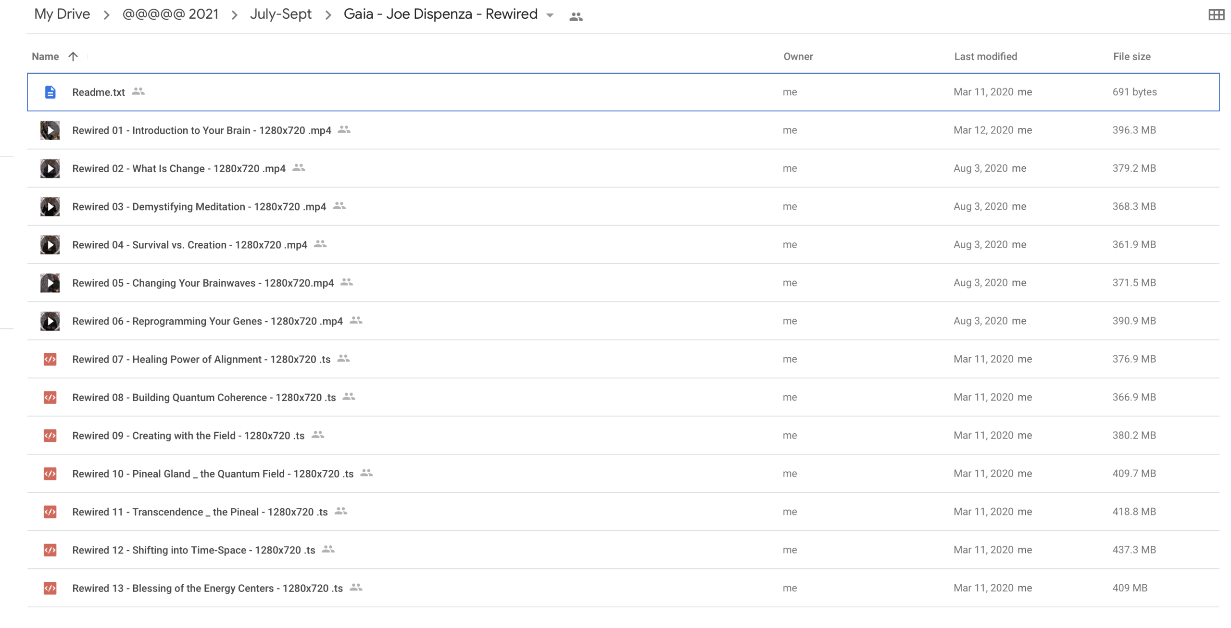The image size is (1231, 628).
Task: Click Rewired 06 video play icon
Action: coord(50,321)
